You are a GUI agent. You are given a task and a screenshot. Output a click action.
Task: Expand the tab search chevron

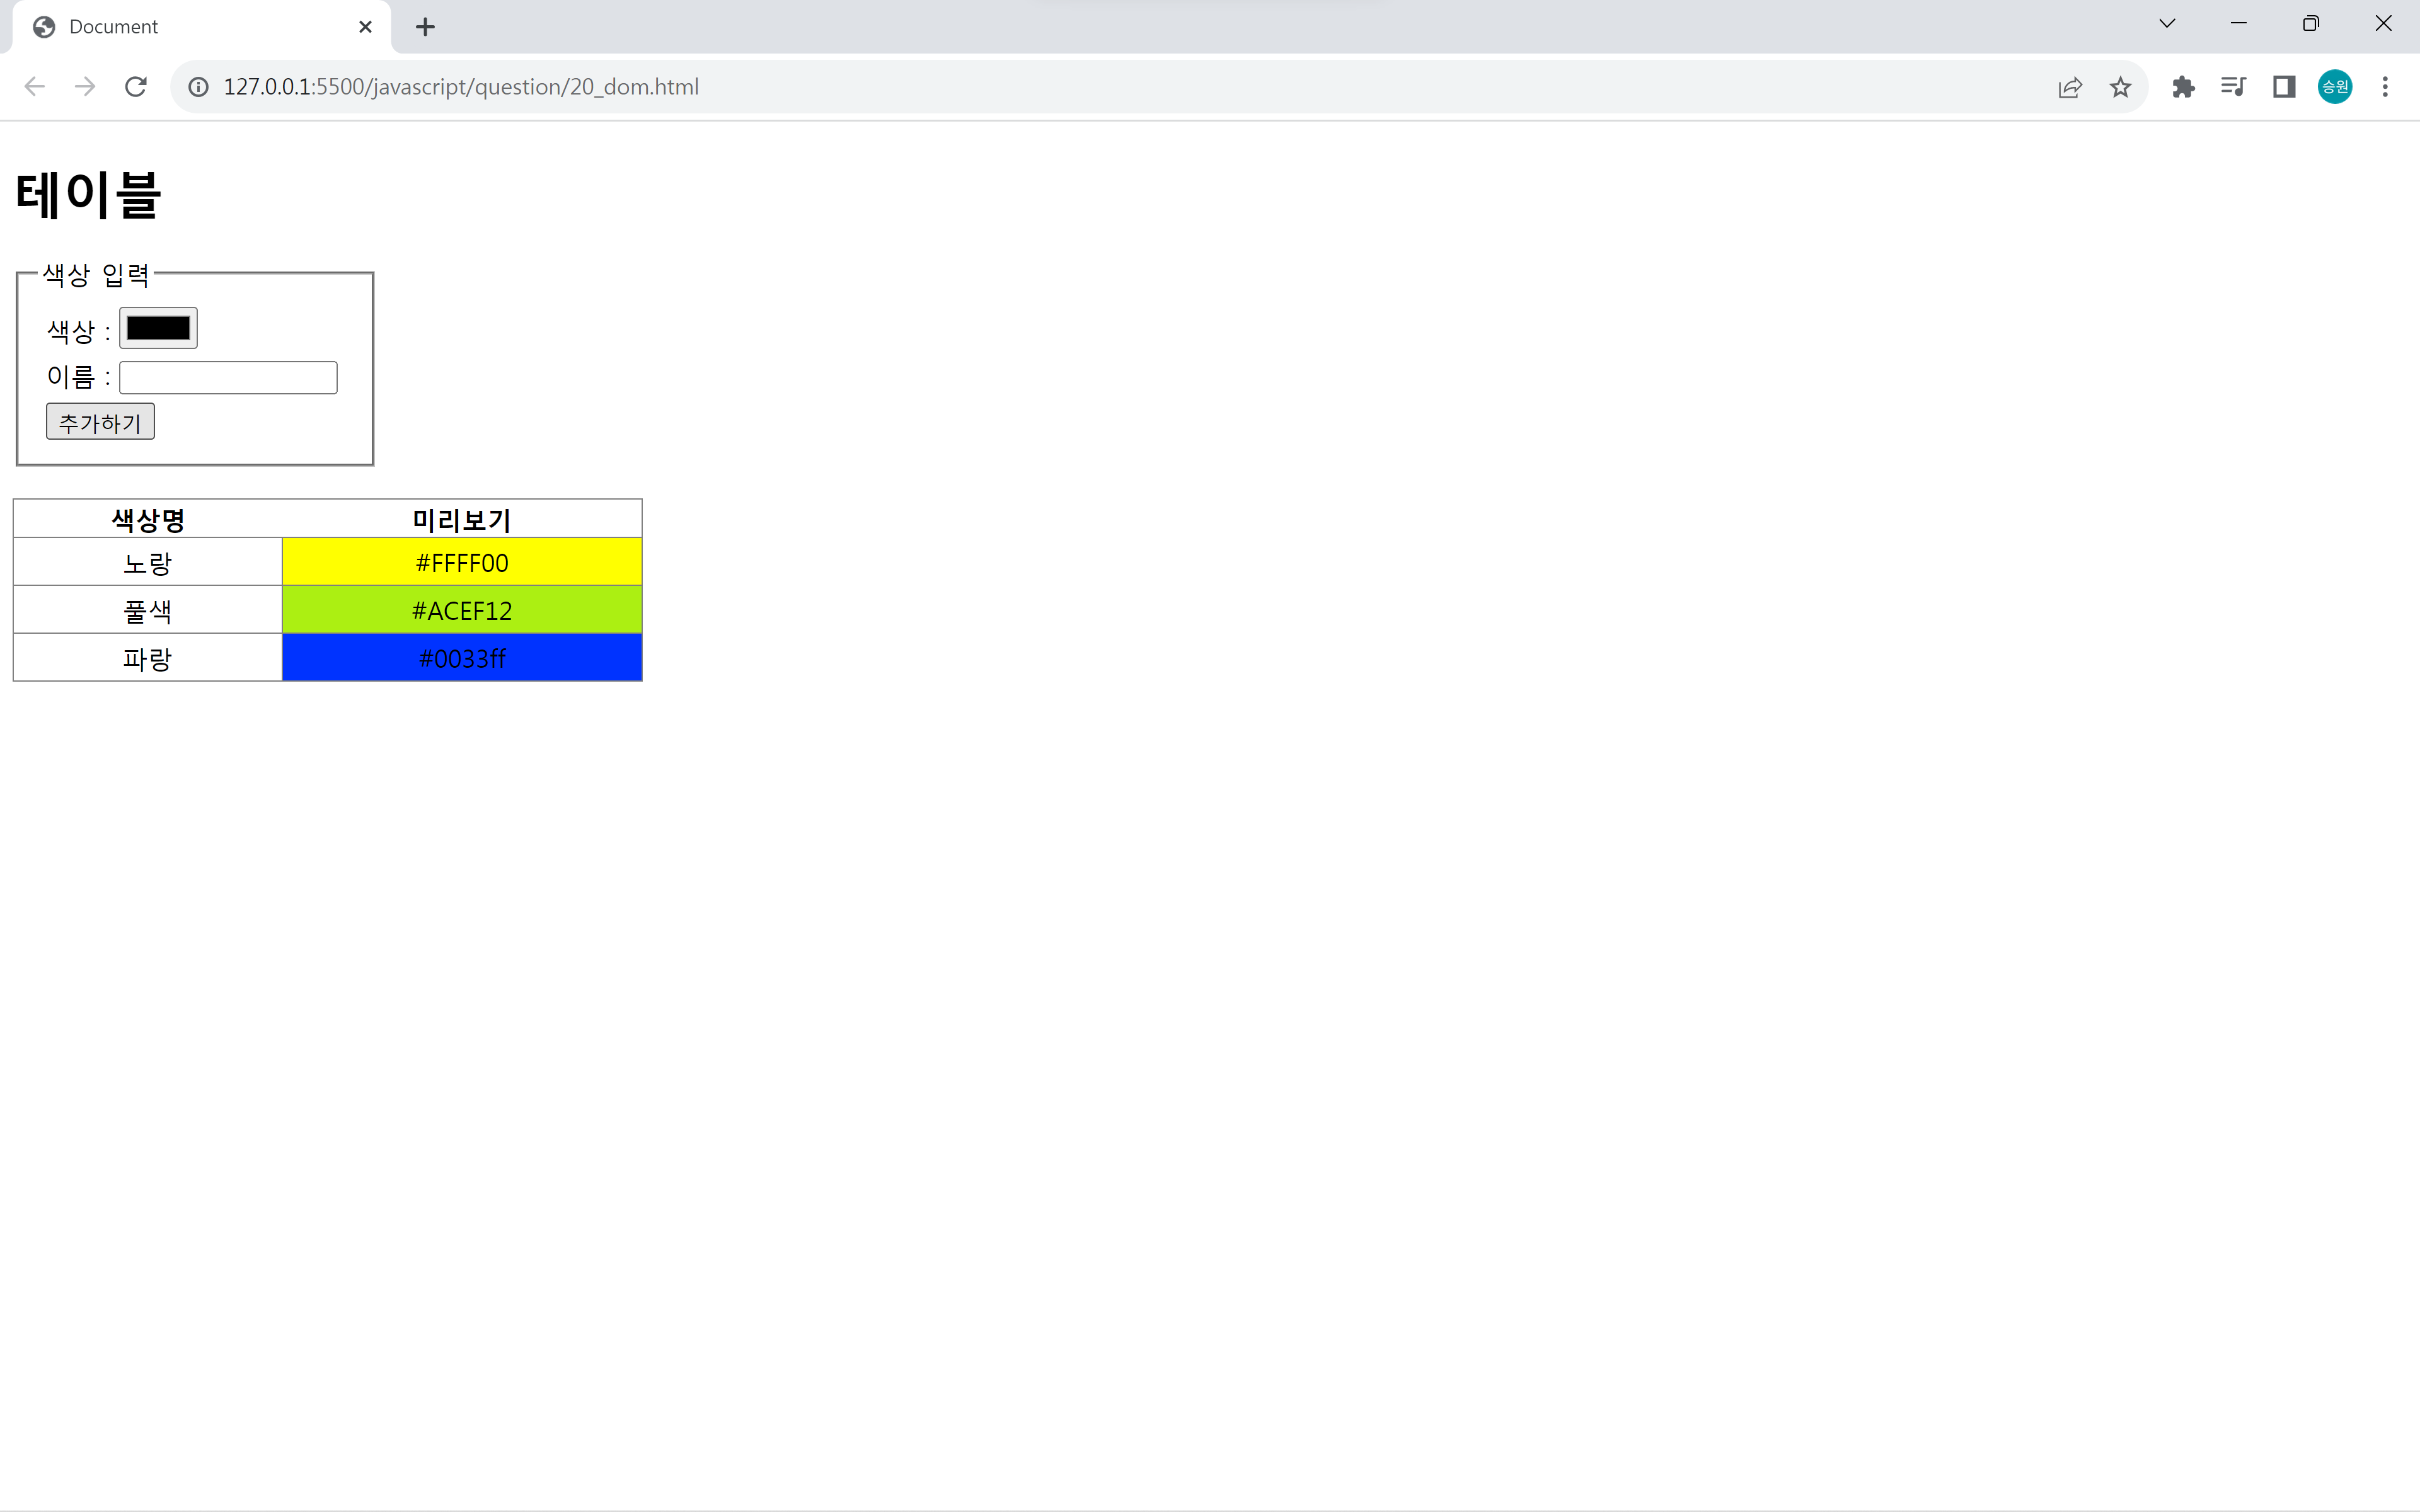pos(2167,24)
